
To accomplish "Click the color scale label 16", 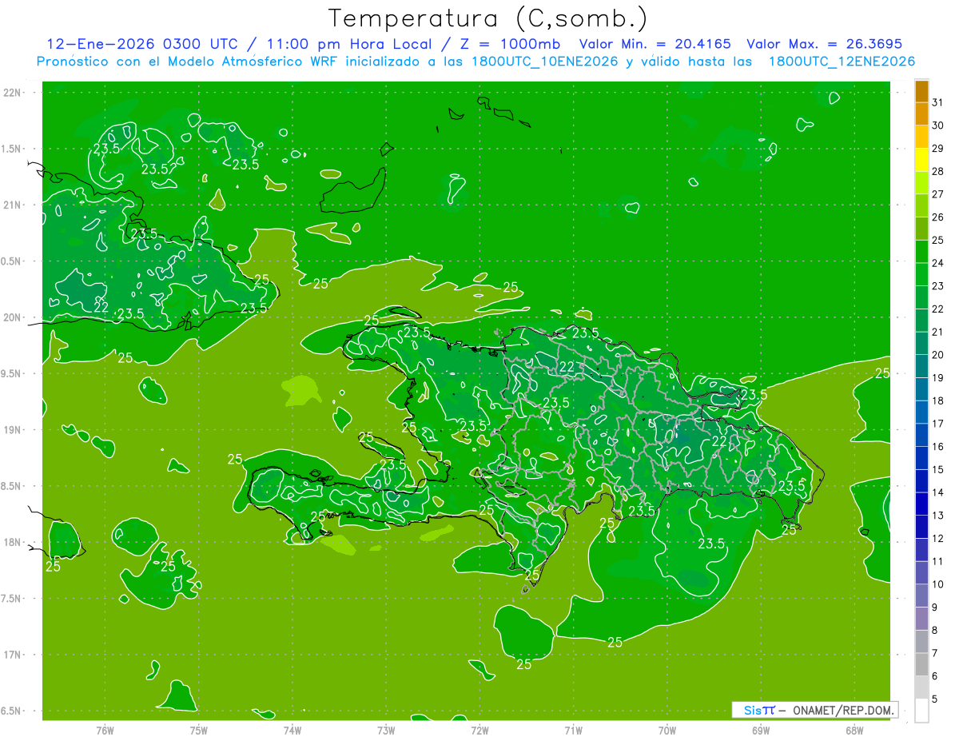I will [x=938, y=446].
